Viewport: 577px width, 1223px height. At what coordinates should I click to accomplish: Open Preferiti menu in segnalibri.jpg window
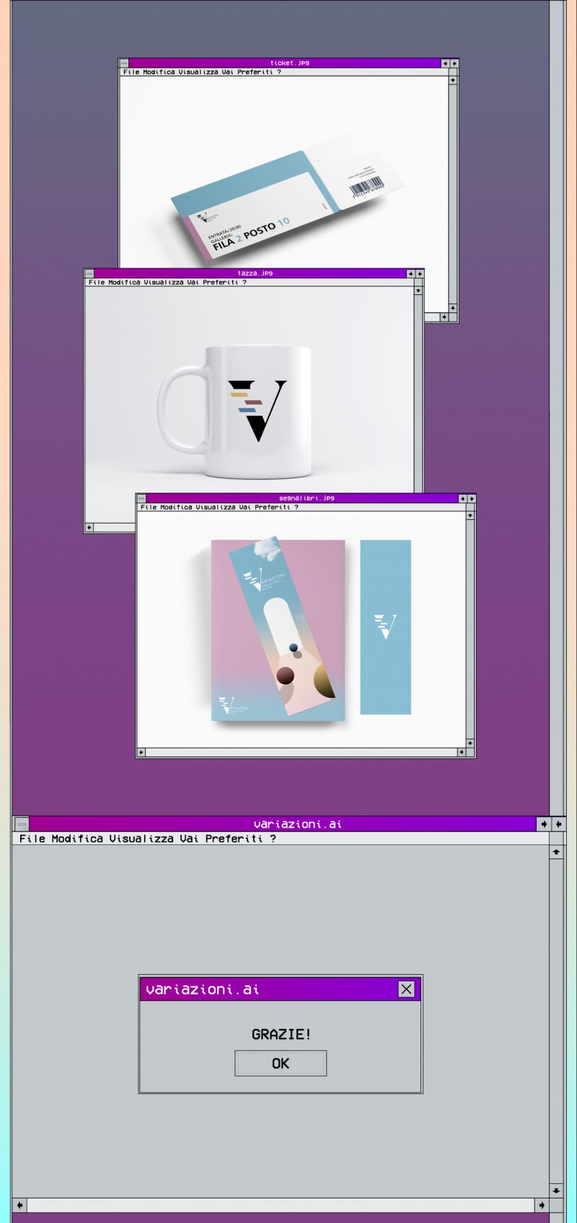point(272,508)
